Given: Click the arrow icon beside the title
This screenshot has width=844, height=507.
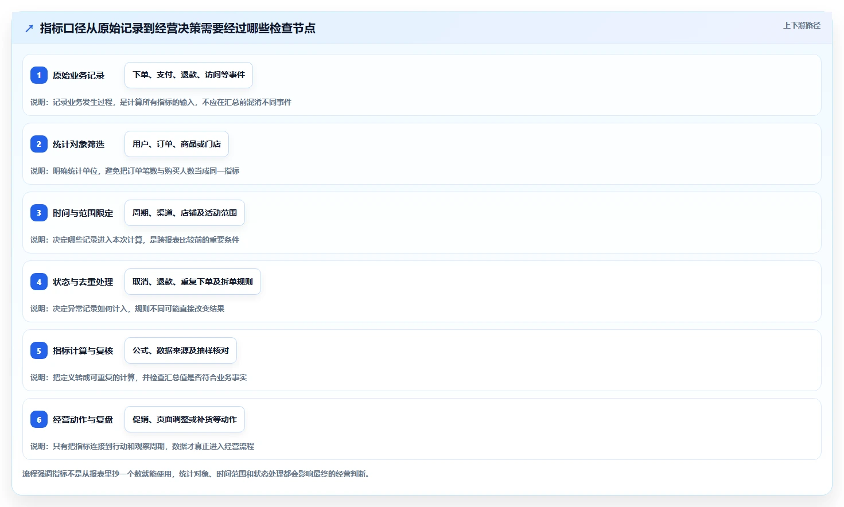Looking at the screenshot, I should [29, 28].
